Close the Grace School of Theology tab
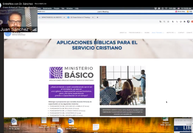The image size is (193, 133). [x=93, y=17]
